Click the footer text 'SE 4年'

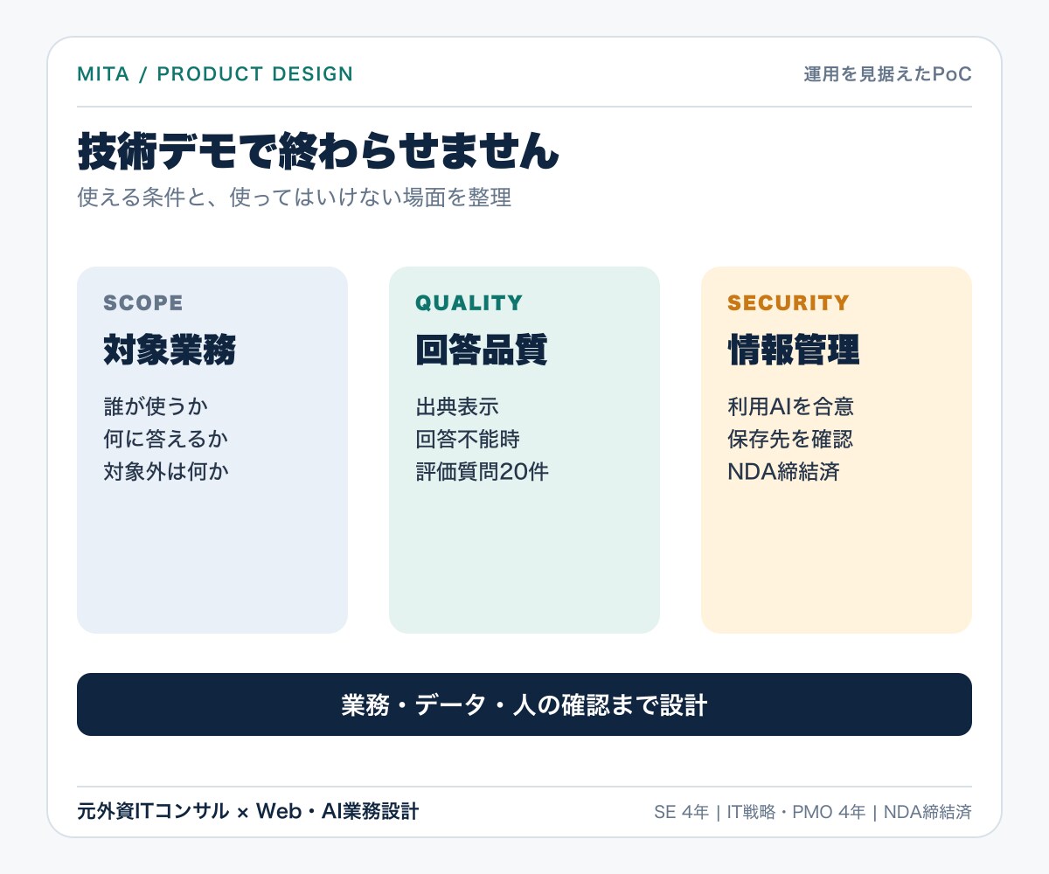pyautogui.click(x=681, y=812)
